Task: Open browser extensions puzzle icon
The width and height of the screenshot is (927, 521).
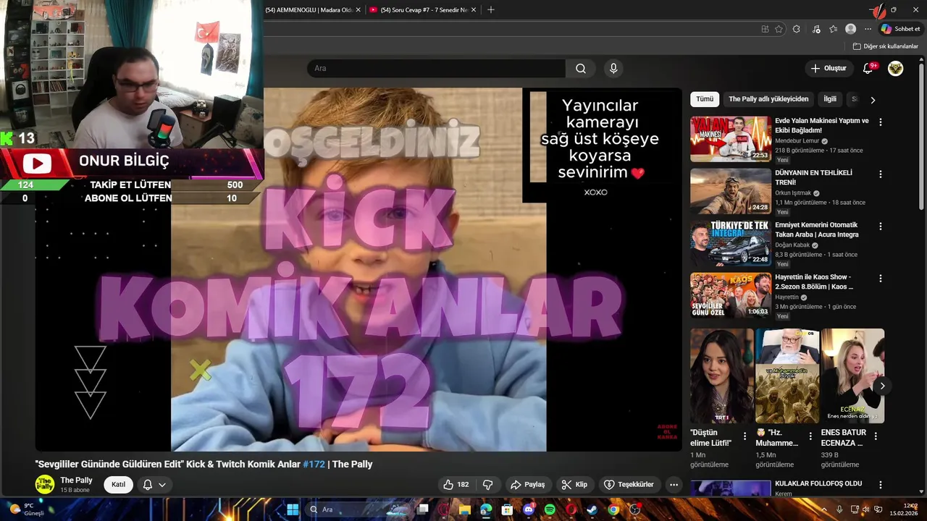Action: [797, 29]
